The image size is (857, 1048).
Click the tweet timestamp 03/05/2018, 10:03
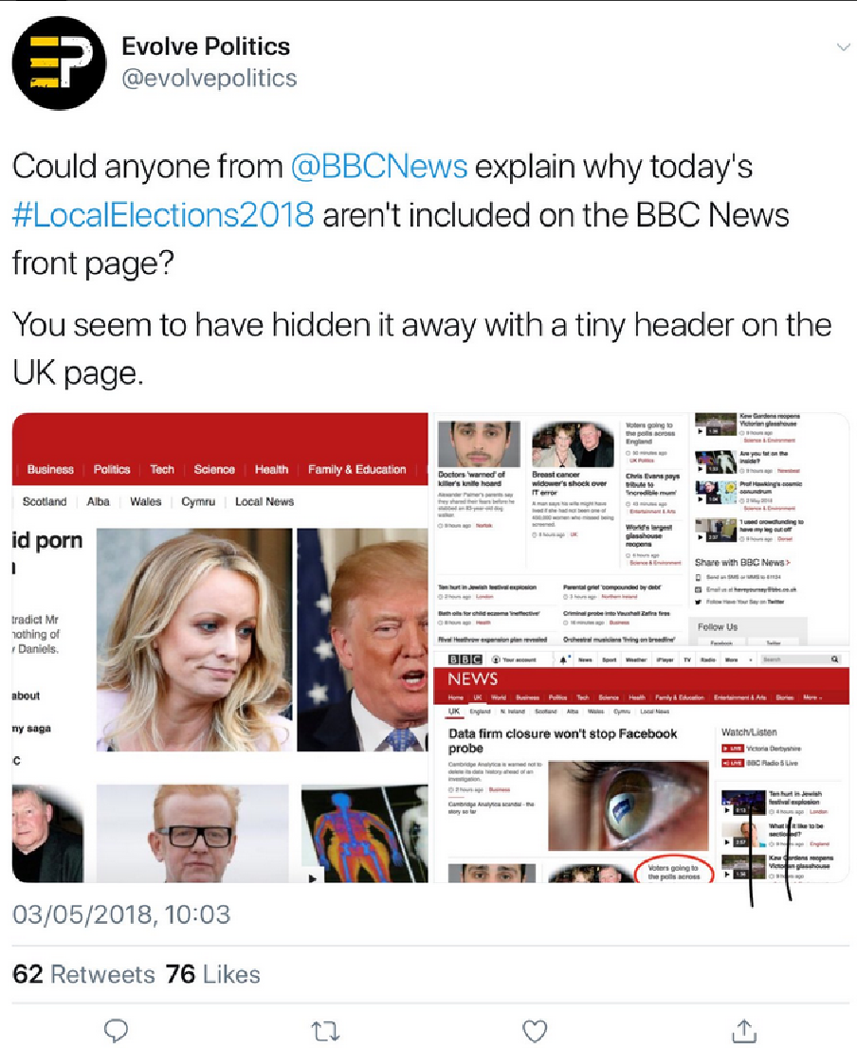[121, 914]
